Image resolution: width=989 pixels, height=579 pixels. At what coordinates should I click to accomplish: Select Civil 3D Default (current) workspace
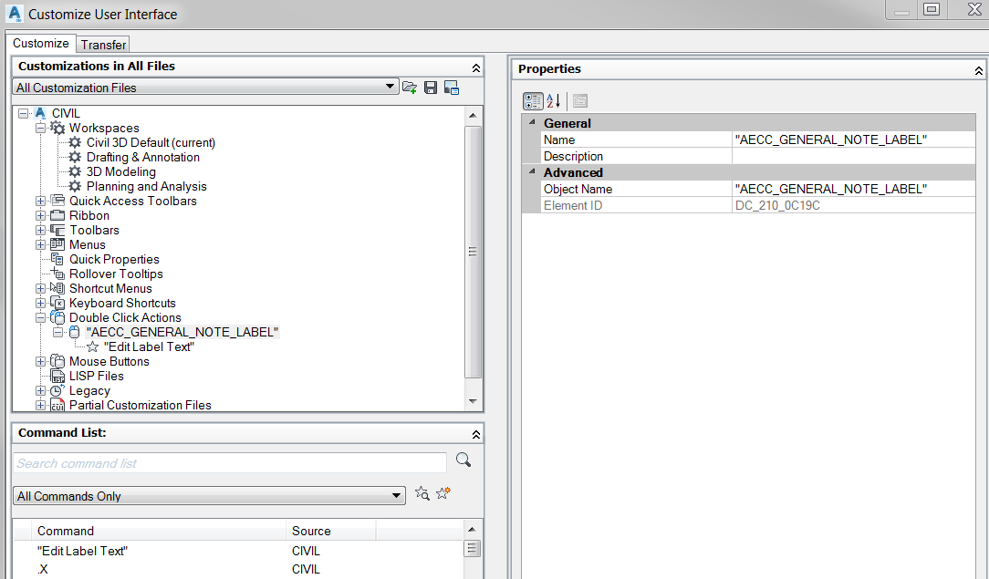coord(151,142)
